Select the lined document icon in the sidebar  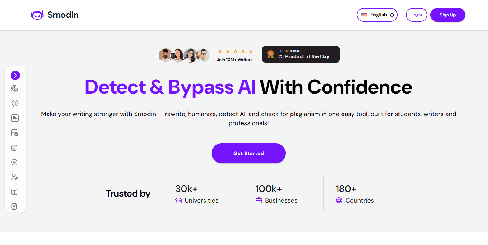tap(15, 118)
